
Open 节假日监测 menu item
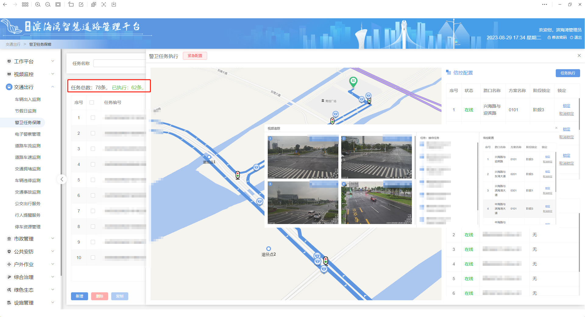click(x=26, y=111)
